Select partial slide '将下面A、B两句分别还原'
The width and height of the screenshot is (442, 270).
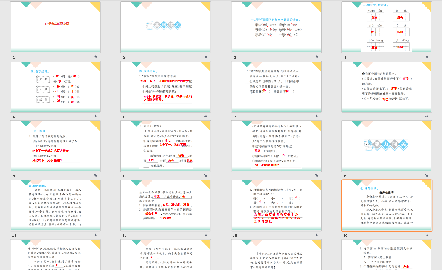[x=387, y=255]
